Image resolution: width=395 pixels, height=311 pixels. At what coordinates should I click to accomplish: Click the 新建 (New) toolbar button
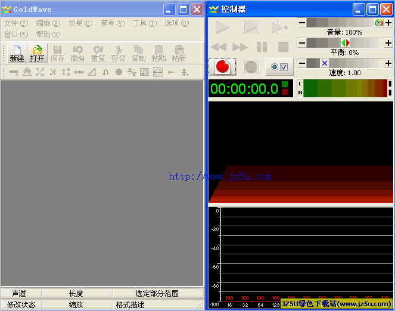click(17, 53)
